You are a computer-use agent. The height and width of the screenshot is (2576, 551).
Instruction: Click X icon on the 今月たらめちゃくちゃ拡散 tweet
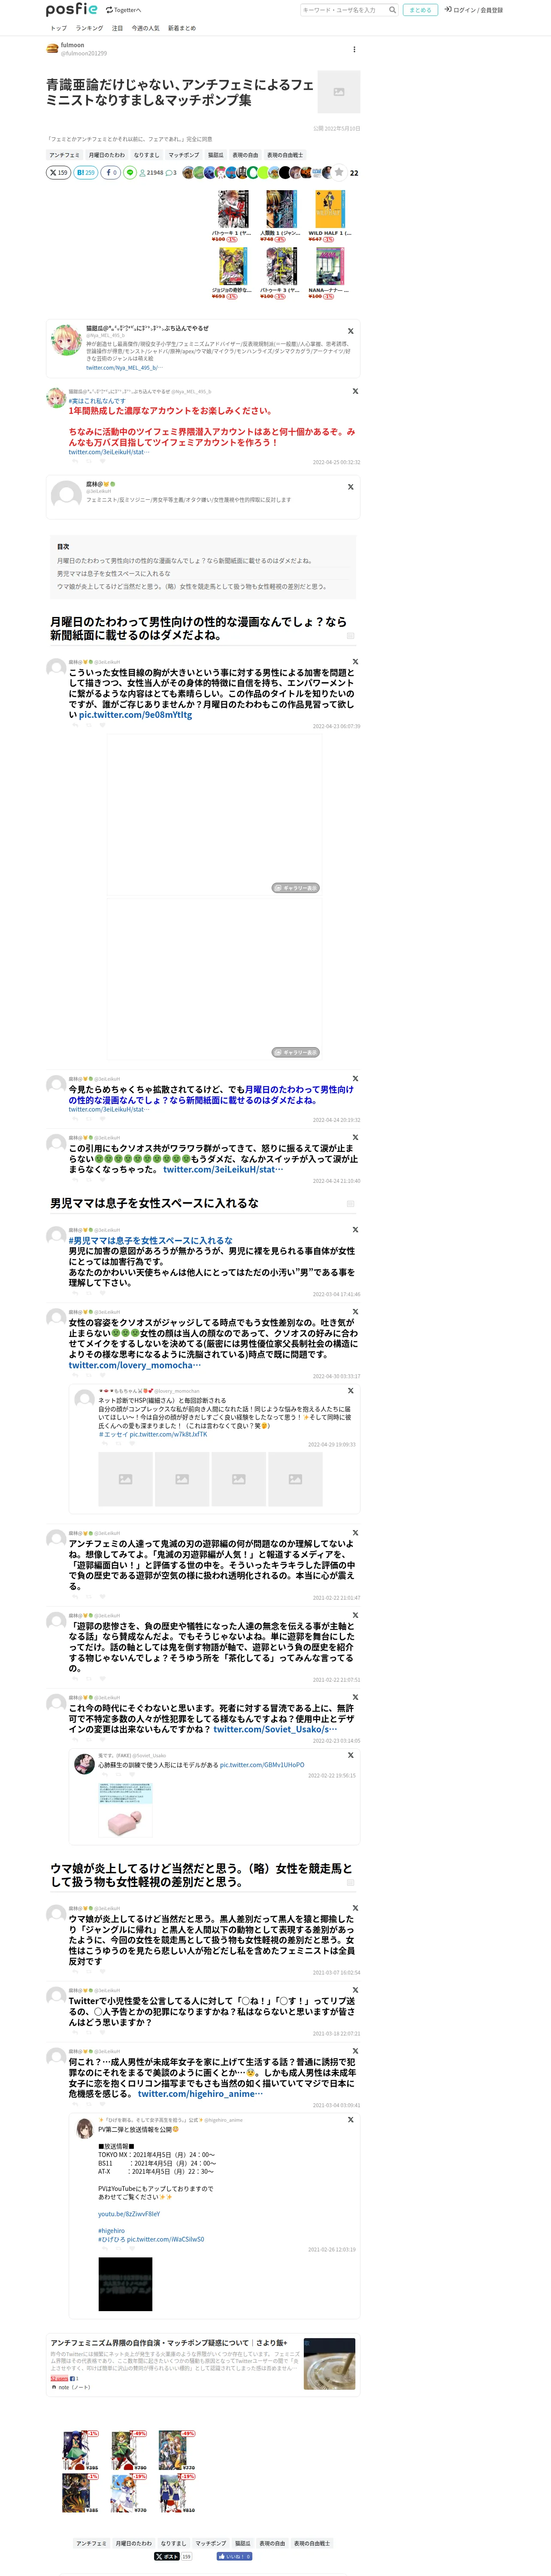355,1079
